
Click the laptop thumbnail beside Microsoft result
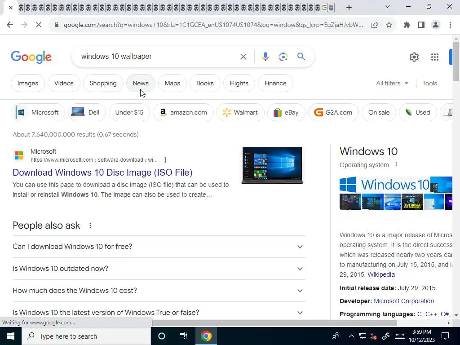coord(272,165)
